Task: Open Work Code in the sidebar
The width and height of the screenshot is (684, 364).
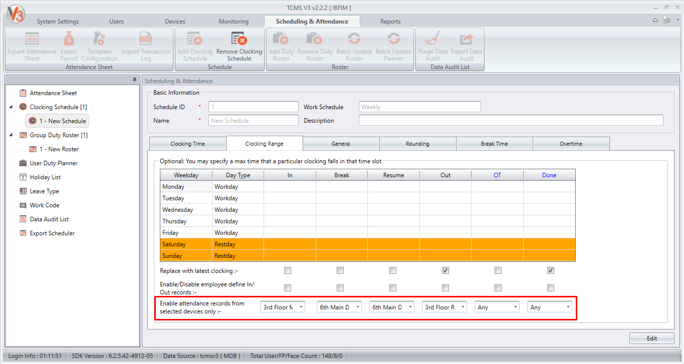Action: coord(44,205)
